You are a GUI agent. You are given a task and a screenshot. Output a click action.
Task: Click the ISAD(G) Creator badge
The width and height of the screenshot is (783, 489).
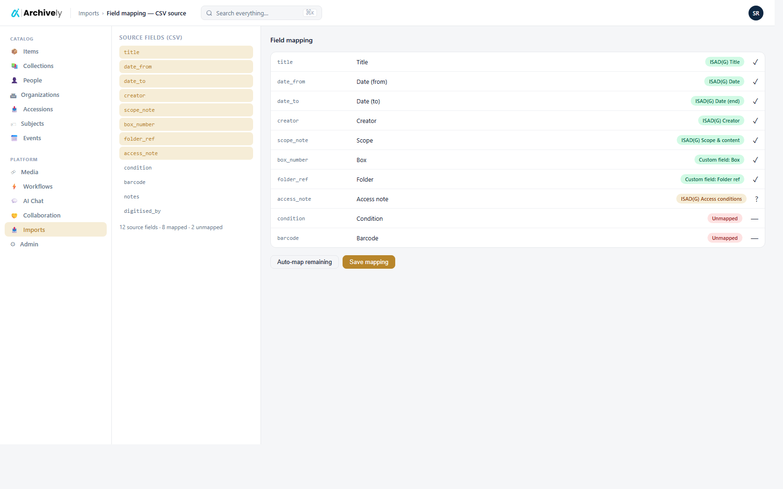tap(721, 121)
